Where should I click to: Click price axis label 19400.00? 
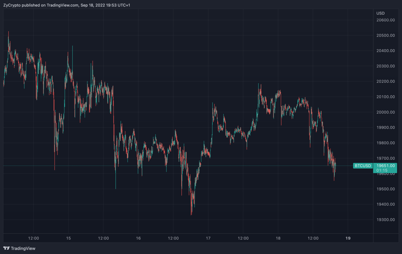[386, 204]
